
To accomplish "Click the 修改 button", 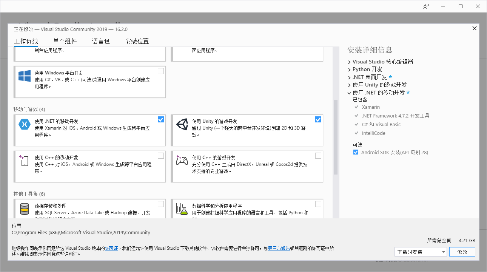I will 462,252.
